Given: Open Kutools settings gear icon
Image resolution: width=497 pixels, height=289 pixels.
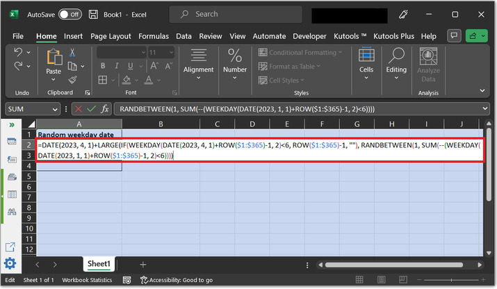Looking at the screenshot, I should coord(10,263).
